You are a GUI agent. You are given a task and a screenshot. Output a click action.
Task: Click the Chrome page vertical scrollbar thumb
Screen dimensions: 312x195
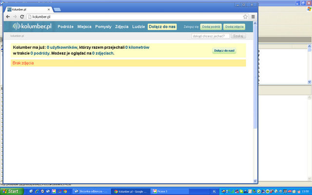tap(255, 77)
